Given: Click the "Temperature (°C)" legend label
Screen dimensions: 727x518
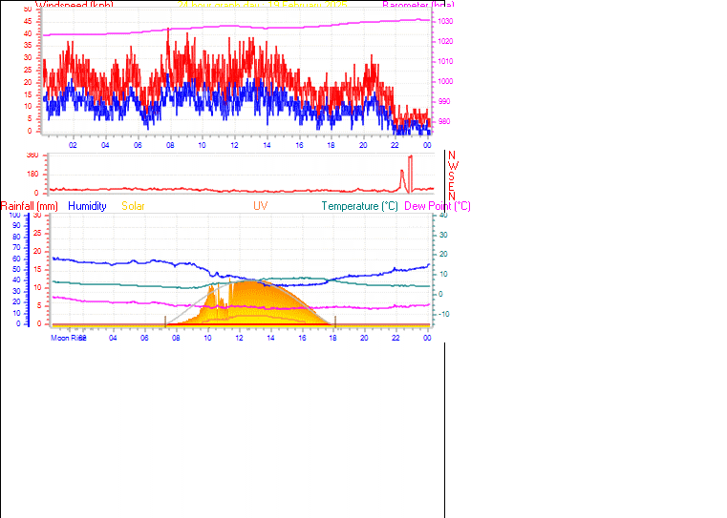Looking at the screenshot, I should pos(360,206).
